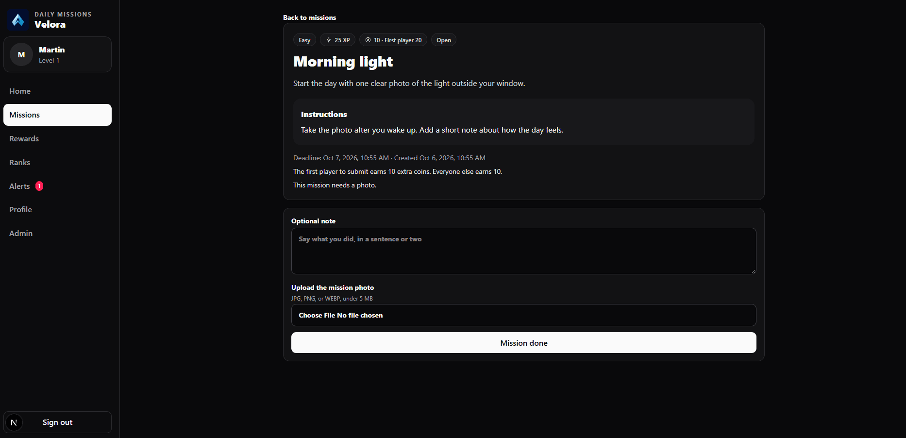Screen dimensions: 906x438
Task: Submit with the Mission done button
Action: point(523,343)
